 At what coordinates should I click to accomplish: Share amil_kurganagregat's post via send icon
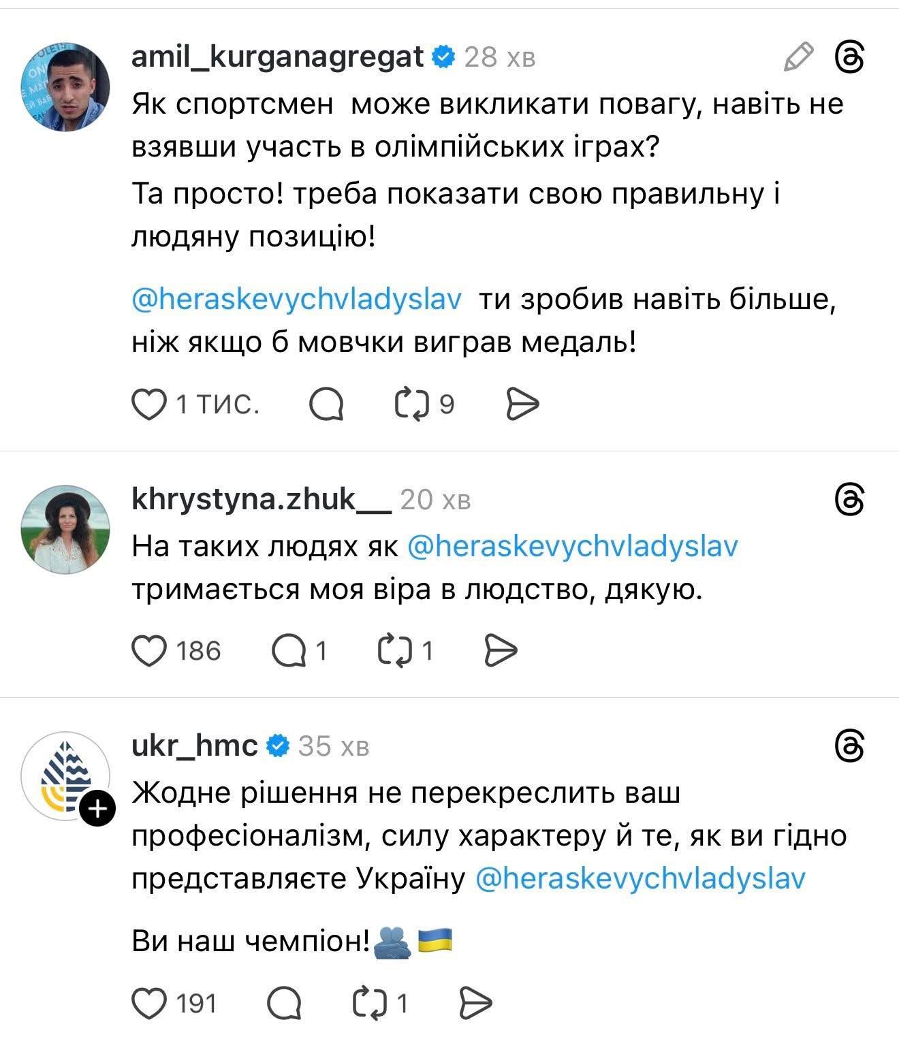523,404
